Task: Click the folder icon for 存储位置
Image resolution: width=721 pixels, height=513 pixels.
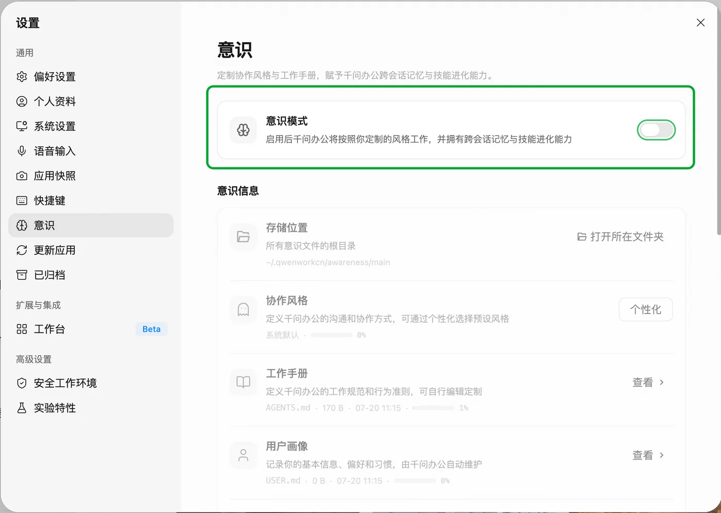Action: click(243, 236)
